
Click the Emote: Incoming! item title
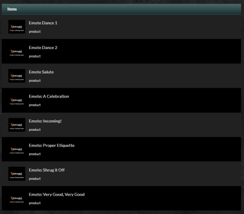[x=45, y=121]
